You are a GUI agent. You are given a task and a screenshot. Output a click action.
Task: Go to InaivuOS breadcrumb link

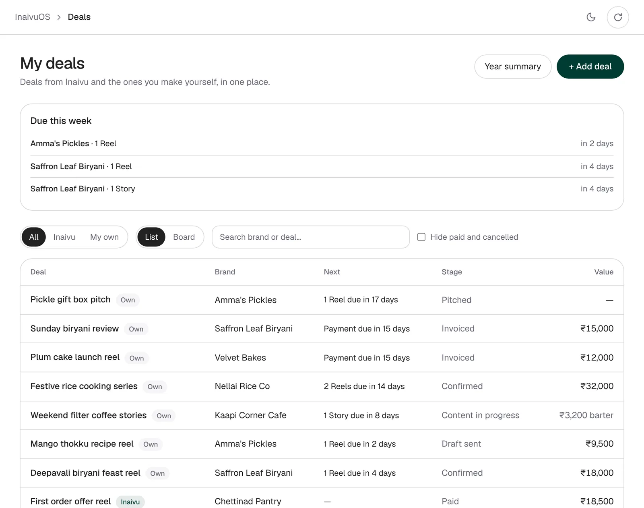pyautogui.click(x=33, y=17)
